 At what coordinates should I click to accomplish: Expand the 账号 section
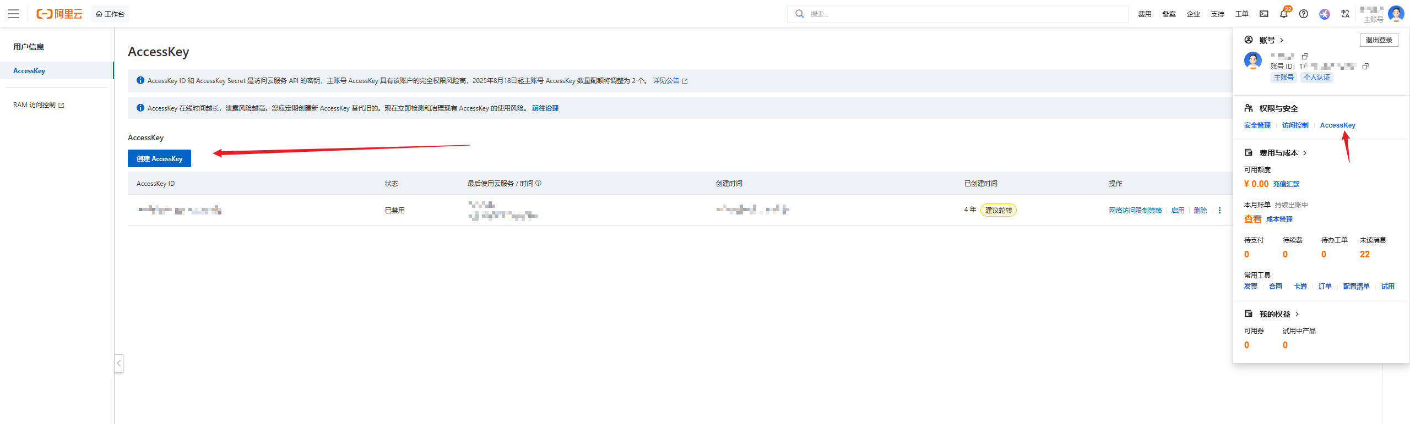pos(1271,40)
